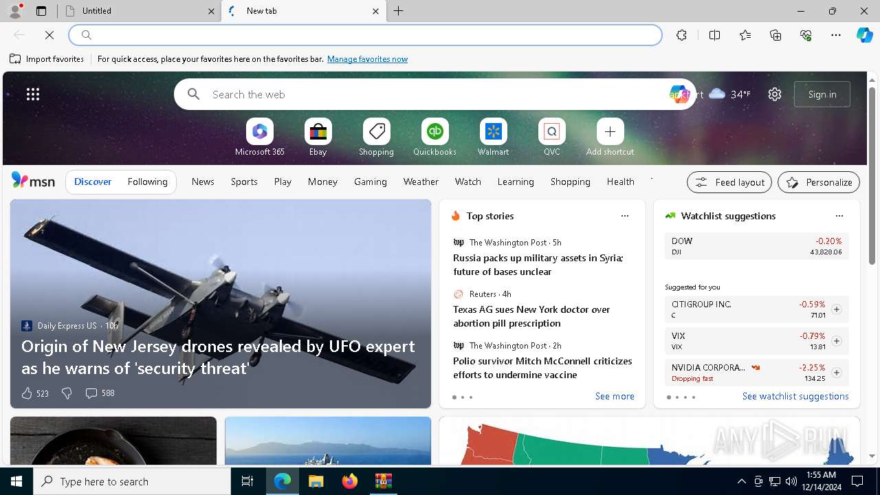Stop loading the page

(49, 35)
